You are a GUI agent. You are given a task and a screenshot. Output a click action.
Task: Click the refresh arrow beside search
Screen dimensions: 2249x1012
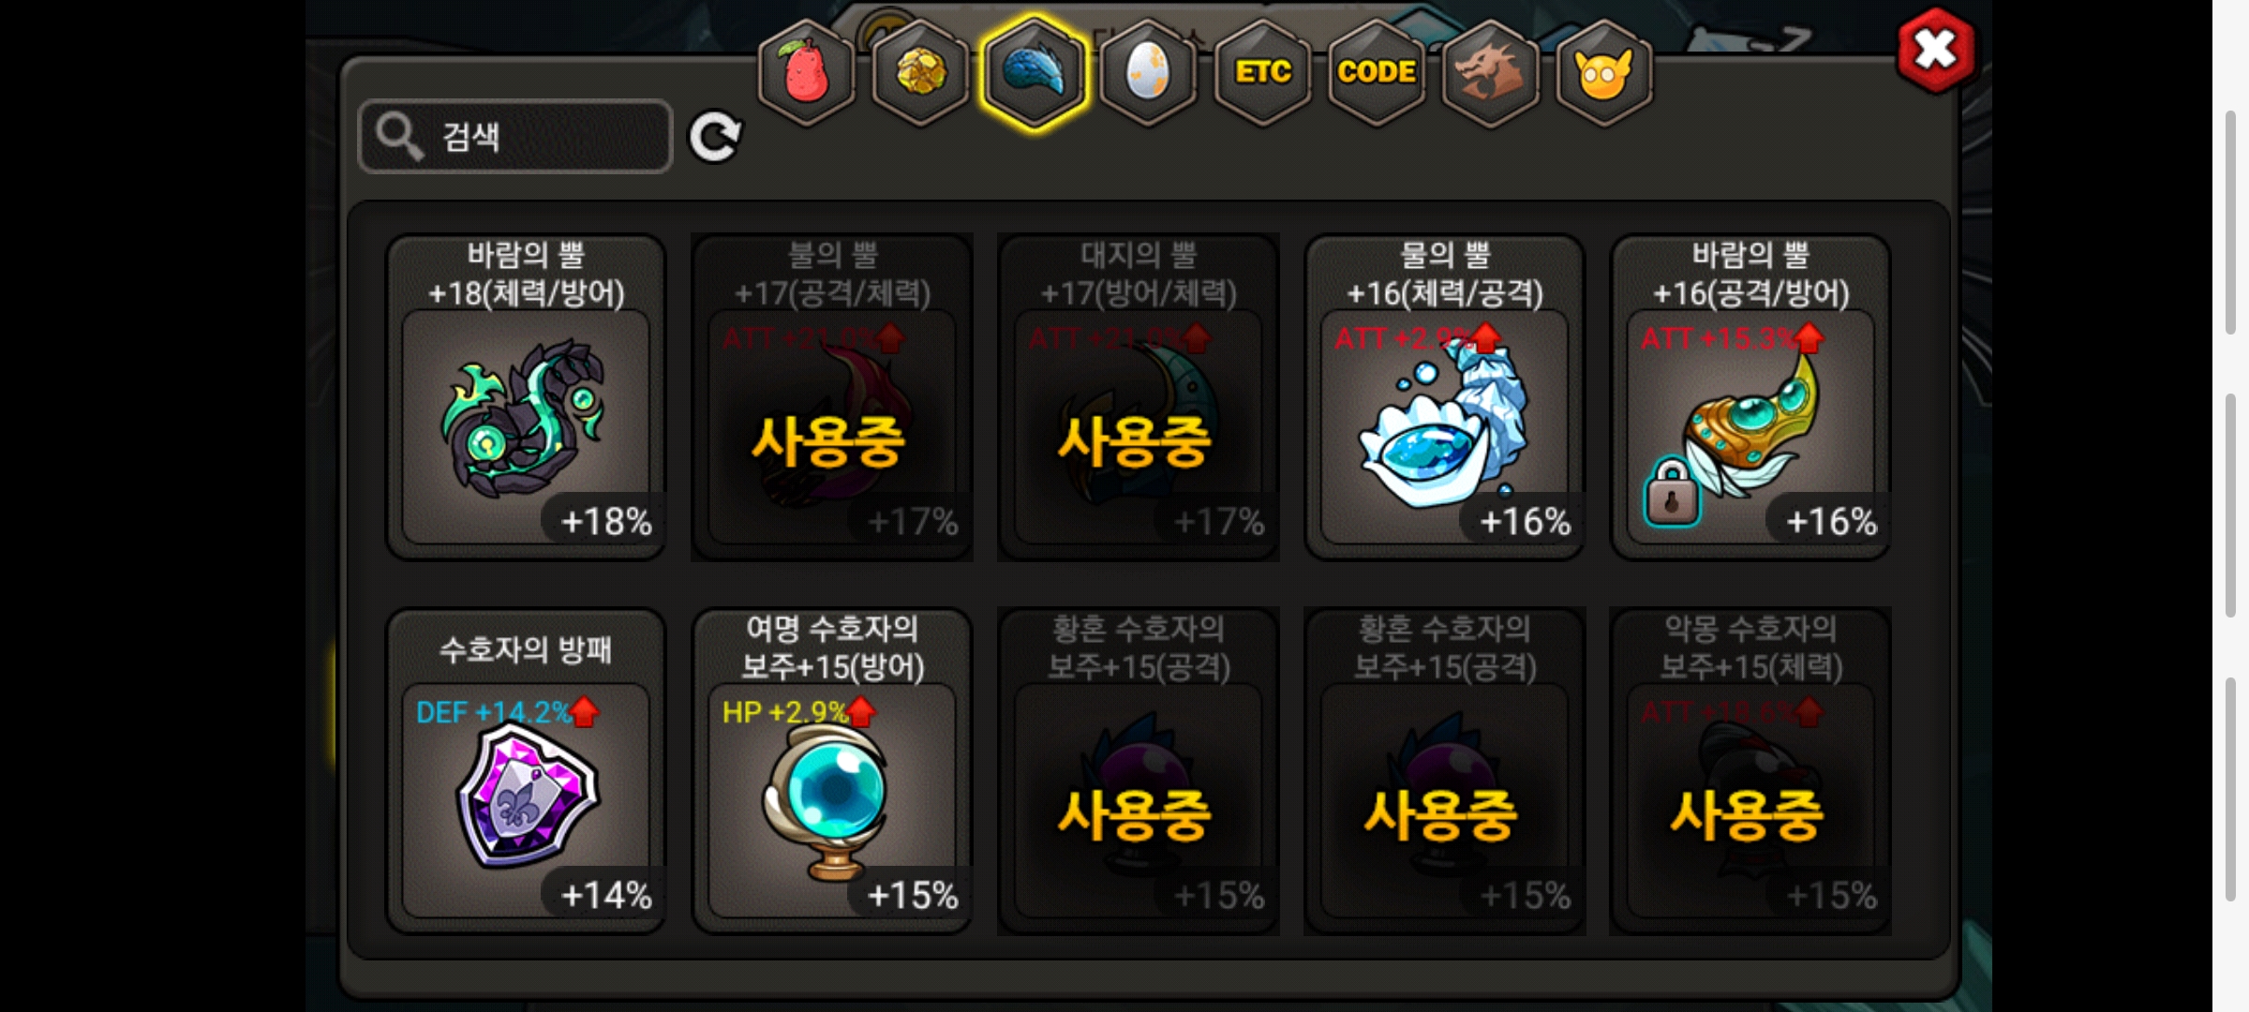715,138
